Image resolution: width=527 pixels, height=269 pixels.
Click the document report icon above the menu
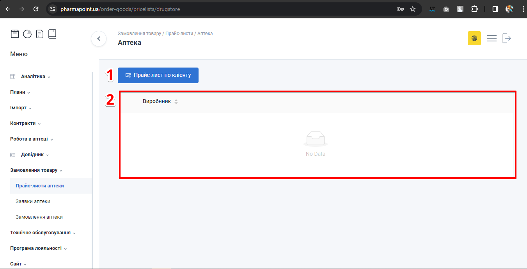click(x=40, y=34)
